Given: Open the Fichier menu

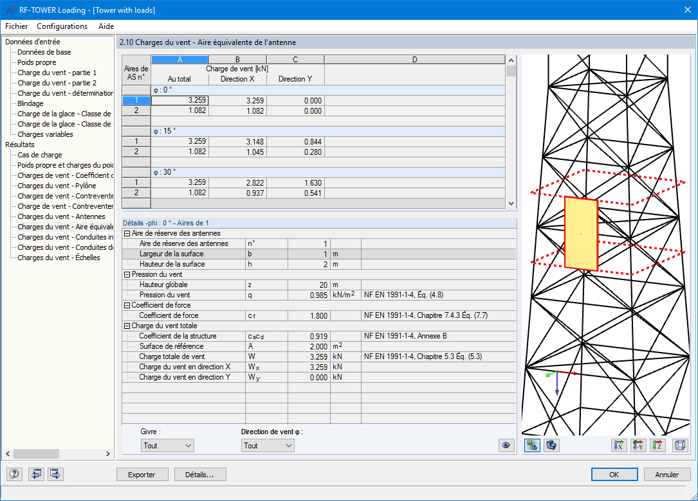Looking at the screenshot, I should click(x=17, y=26).
